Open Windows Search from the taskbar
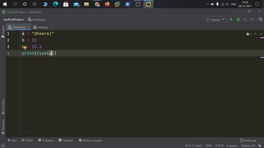 [x=15, y=4]
